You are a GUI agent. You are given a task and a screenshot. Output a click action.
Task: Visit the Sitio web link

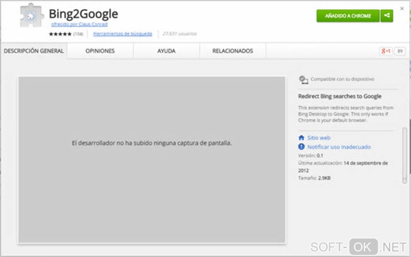[319, 138]
